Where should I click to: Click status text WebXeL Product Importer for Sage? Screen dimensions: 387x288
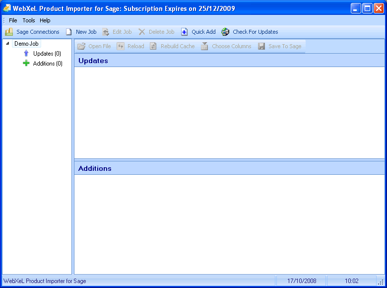45,281
